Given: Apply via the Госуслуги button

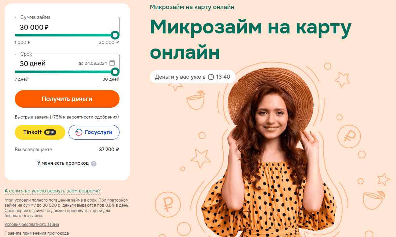Looking at the screenshot, I should coord(94,132).
